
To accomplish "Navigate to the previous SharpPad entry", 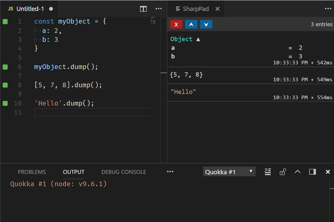I will 191,24.
